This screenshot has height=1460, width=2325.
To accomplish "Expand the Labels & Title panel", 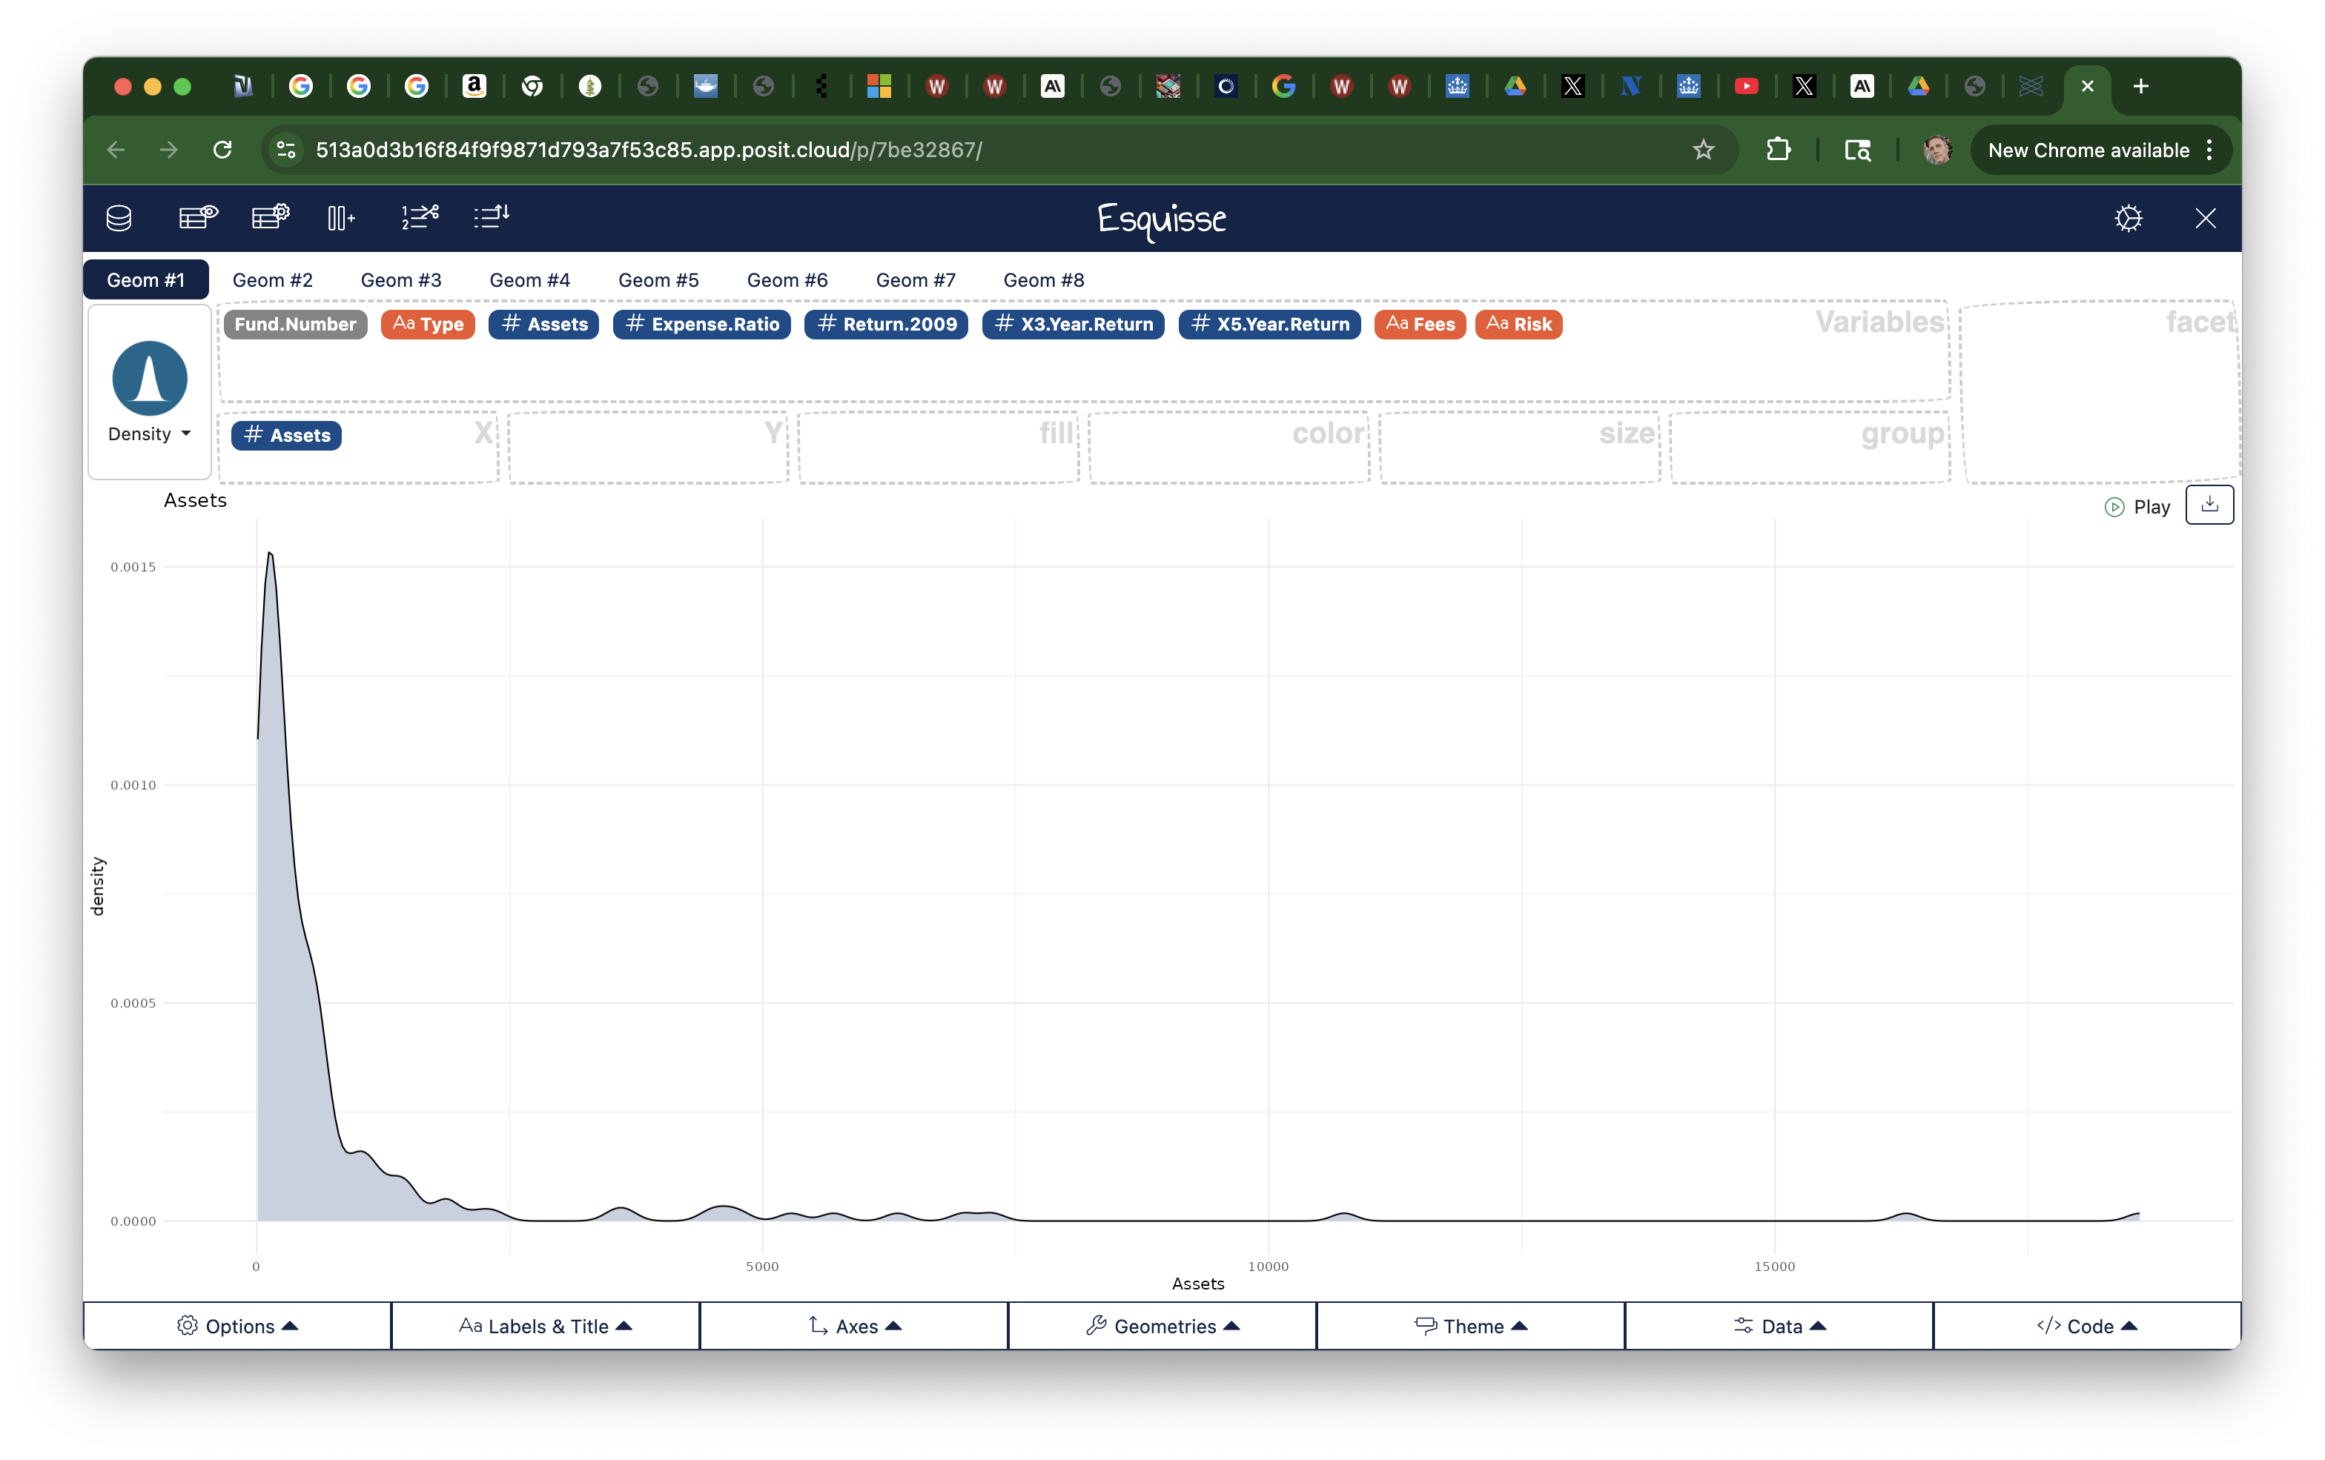I will (x=546, y=1326).
